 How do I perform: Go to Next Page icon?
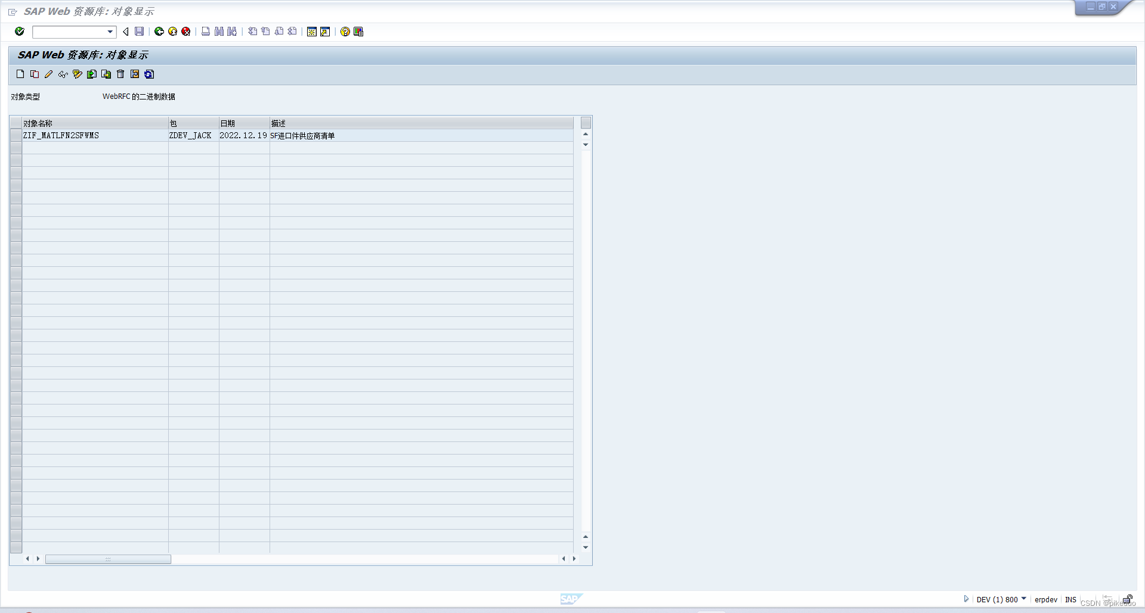click(278, 32)
